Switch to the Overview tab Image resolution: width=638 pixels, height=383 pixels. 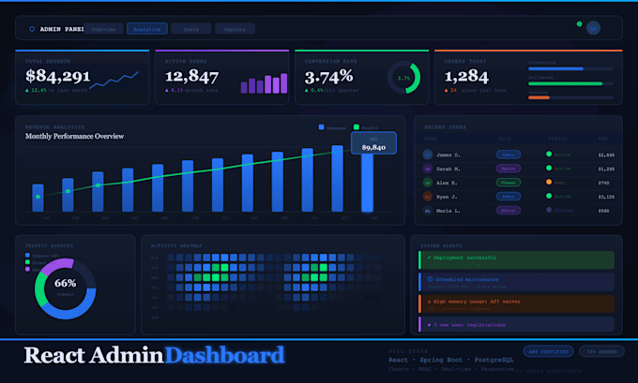103,29
